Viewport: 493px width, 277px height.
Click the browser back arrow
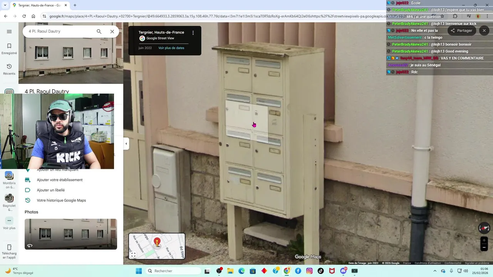[x=5, y=16]
